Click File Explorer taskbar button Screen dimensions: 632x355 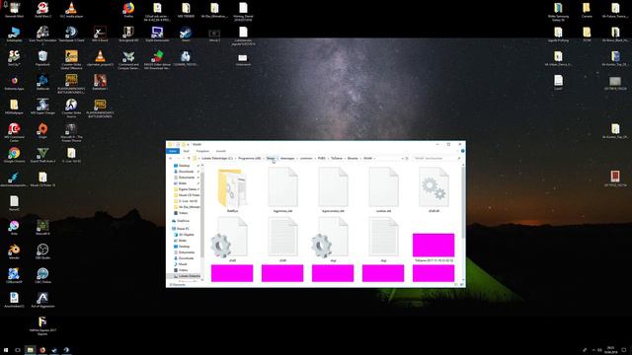[30, 350]
